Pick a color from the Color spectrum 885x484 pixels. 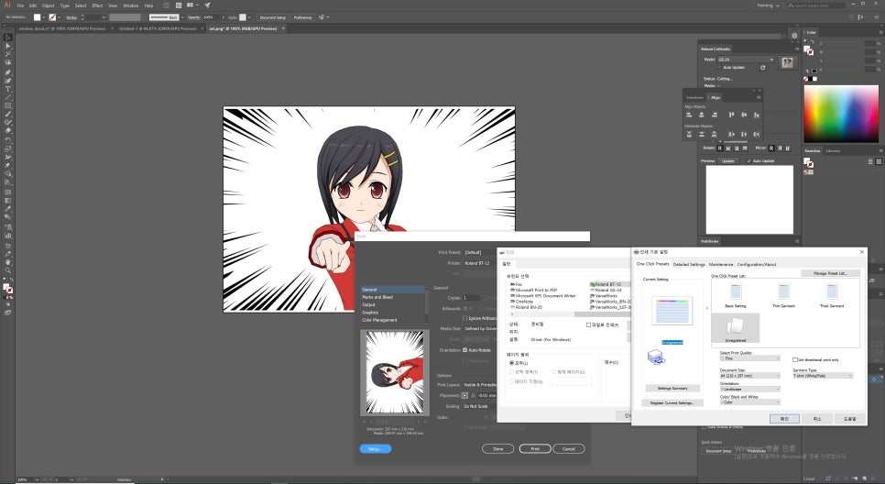841,114
